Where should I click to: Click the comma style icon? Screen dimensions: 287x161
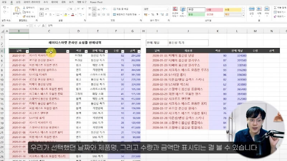click(x=157, y=14)
